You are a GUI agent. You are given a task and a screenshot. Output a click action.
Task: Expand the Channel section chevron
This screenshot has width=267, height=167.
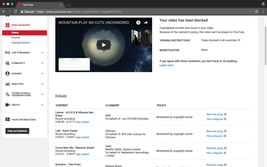point(42,73)
